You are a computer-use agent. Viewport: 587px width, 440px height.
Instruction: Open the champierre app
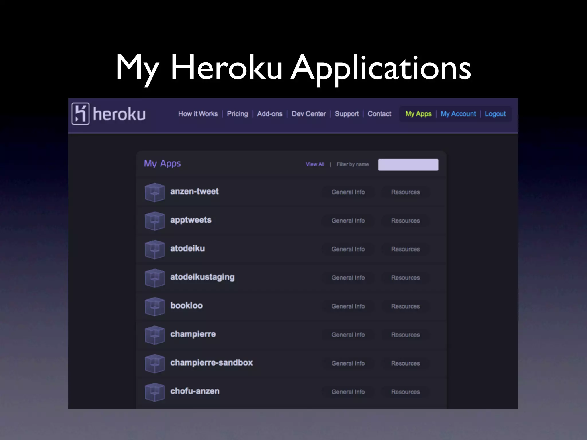click(193, 334)
